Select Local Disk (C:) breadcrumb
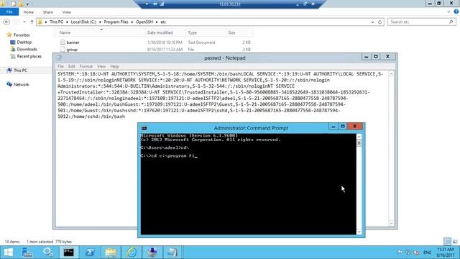Image resolution: width=460 pixels, height=259 pixels. (x=83, y=22)
